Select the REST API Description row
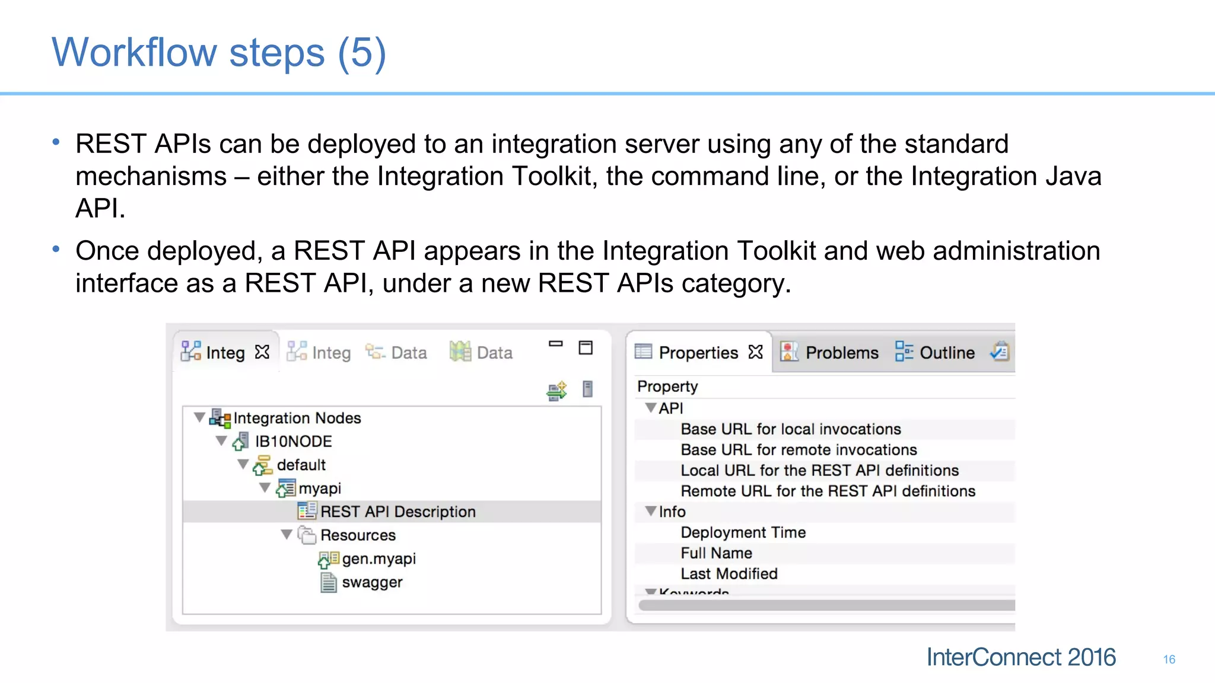The image size is (1215, 683). (392, 512)
